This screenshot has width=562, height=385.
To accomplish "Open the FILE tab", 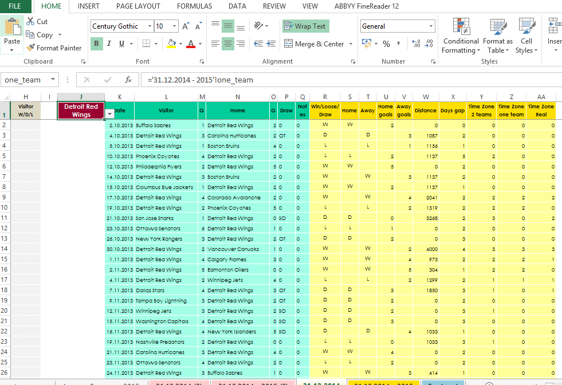I will [15, 6].
